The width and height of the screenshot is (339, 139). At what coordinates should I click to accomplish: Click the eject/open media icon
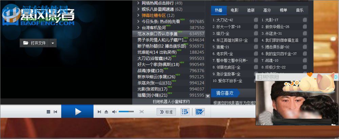click(x=106, y=112)
